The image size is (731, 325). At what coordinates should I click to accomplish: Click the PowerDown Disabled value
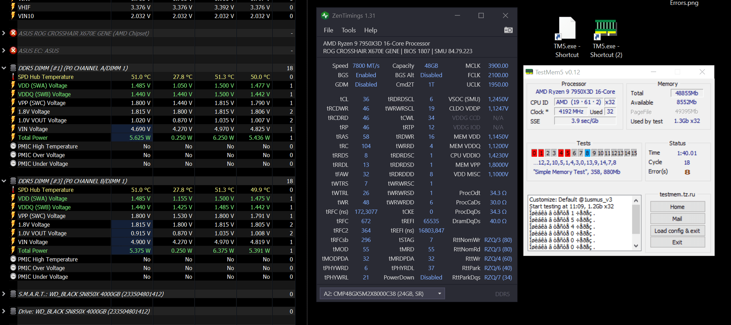coord(431,277)
